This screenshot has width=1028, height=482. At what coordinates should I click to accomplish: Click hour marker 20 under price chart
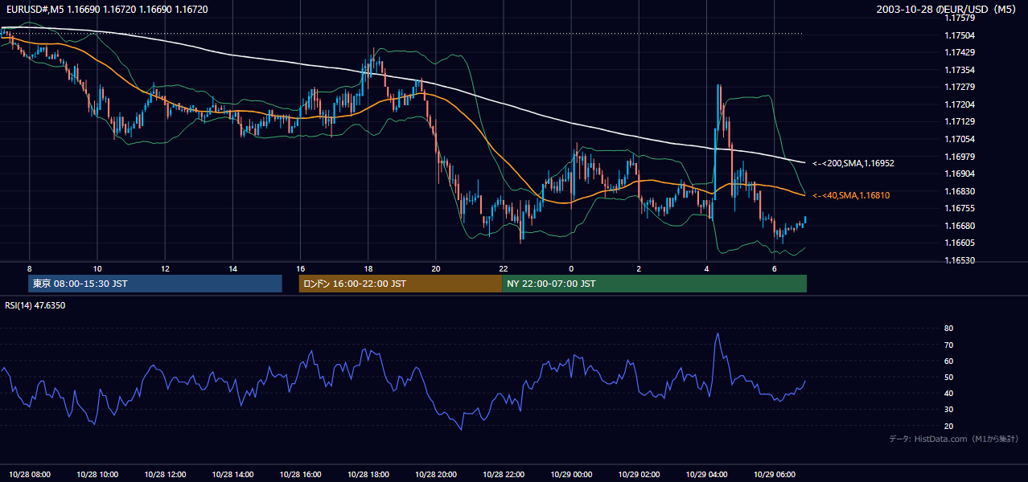click(x=436, y=268)
